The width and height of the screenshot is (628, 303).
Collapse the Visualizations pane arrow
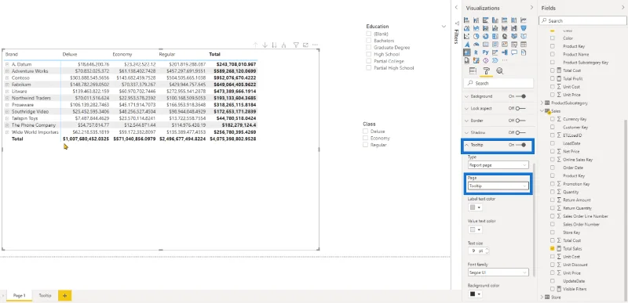pyautogui.click(x=531, y=8)
